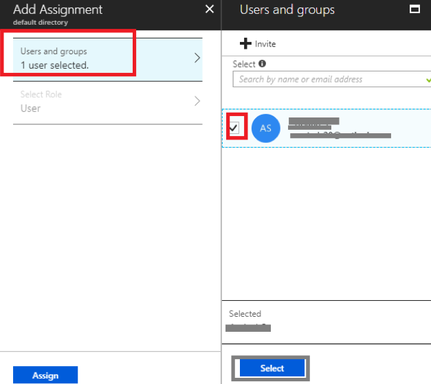
Task: Click the Invite text label
Action: [x=265, y=44]
